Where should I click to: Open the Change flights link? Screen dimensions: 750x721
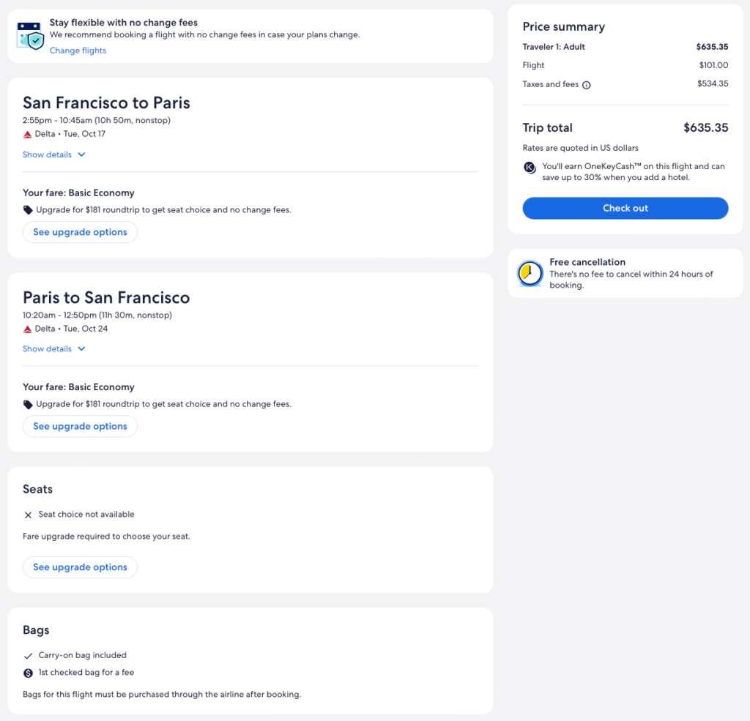pyautogui.click(x=78, y=51)
